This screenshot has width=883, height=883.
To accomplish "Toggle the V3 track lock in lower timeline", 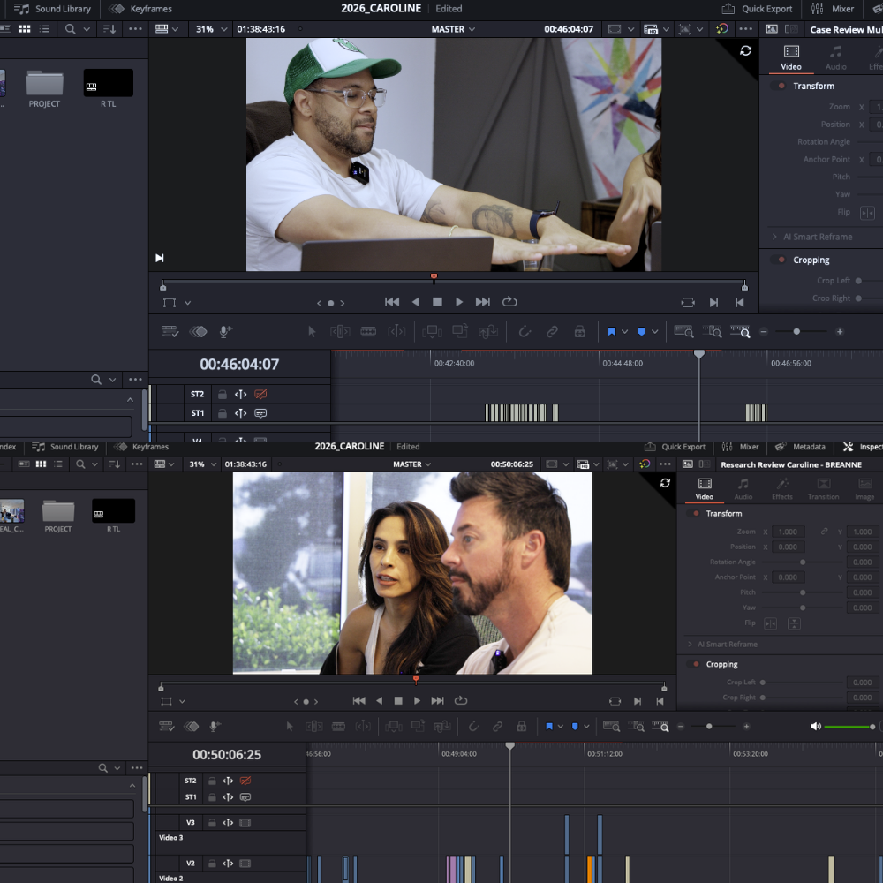I will [212, 823].
